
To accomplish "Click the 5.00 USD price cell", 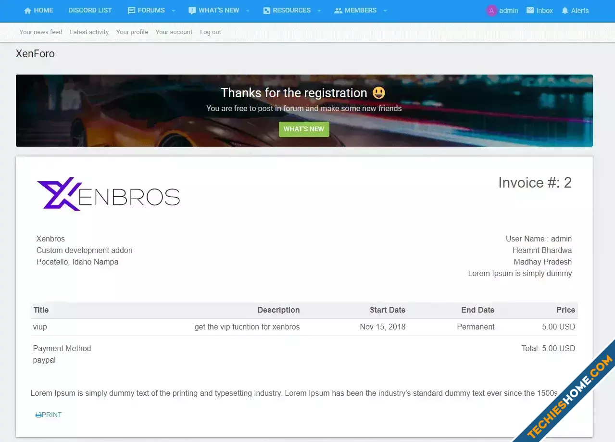I will 558,327.
